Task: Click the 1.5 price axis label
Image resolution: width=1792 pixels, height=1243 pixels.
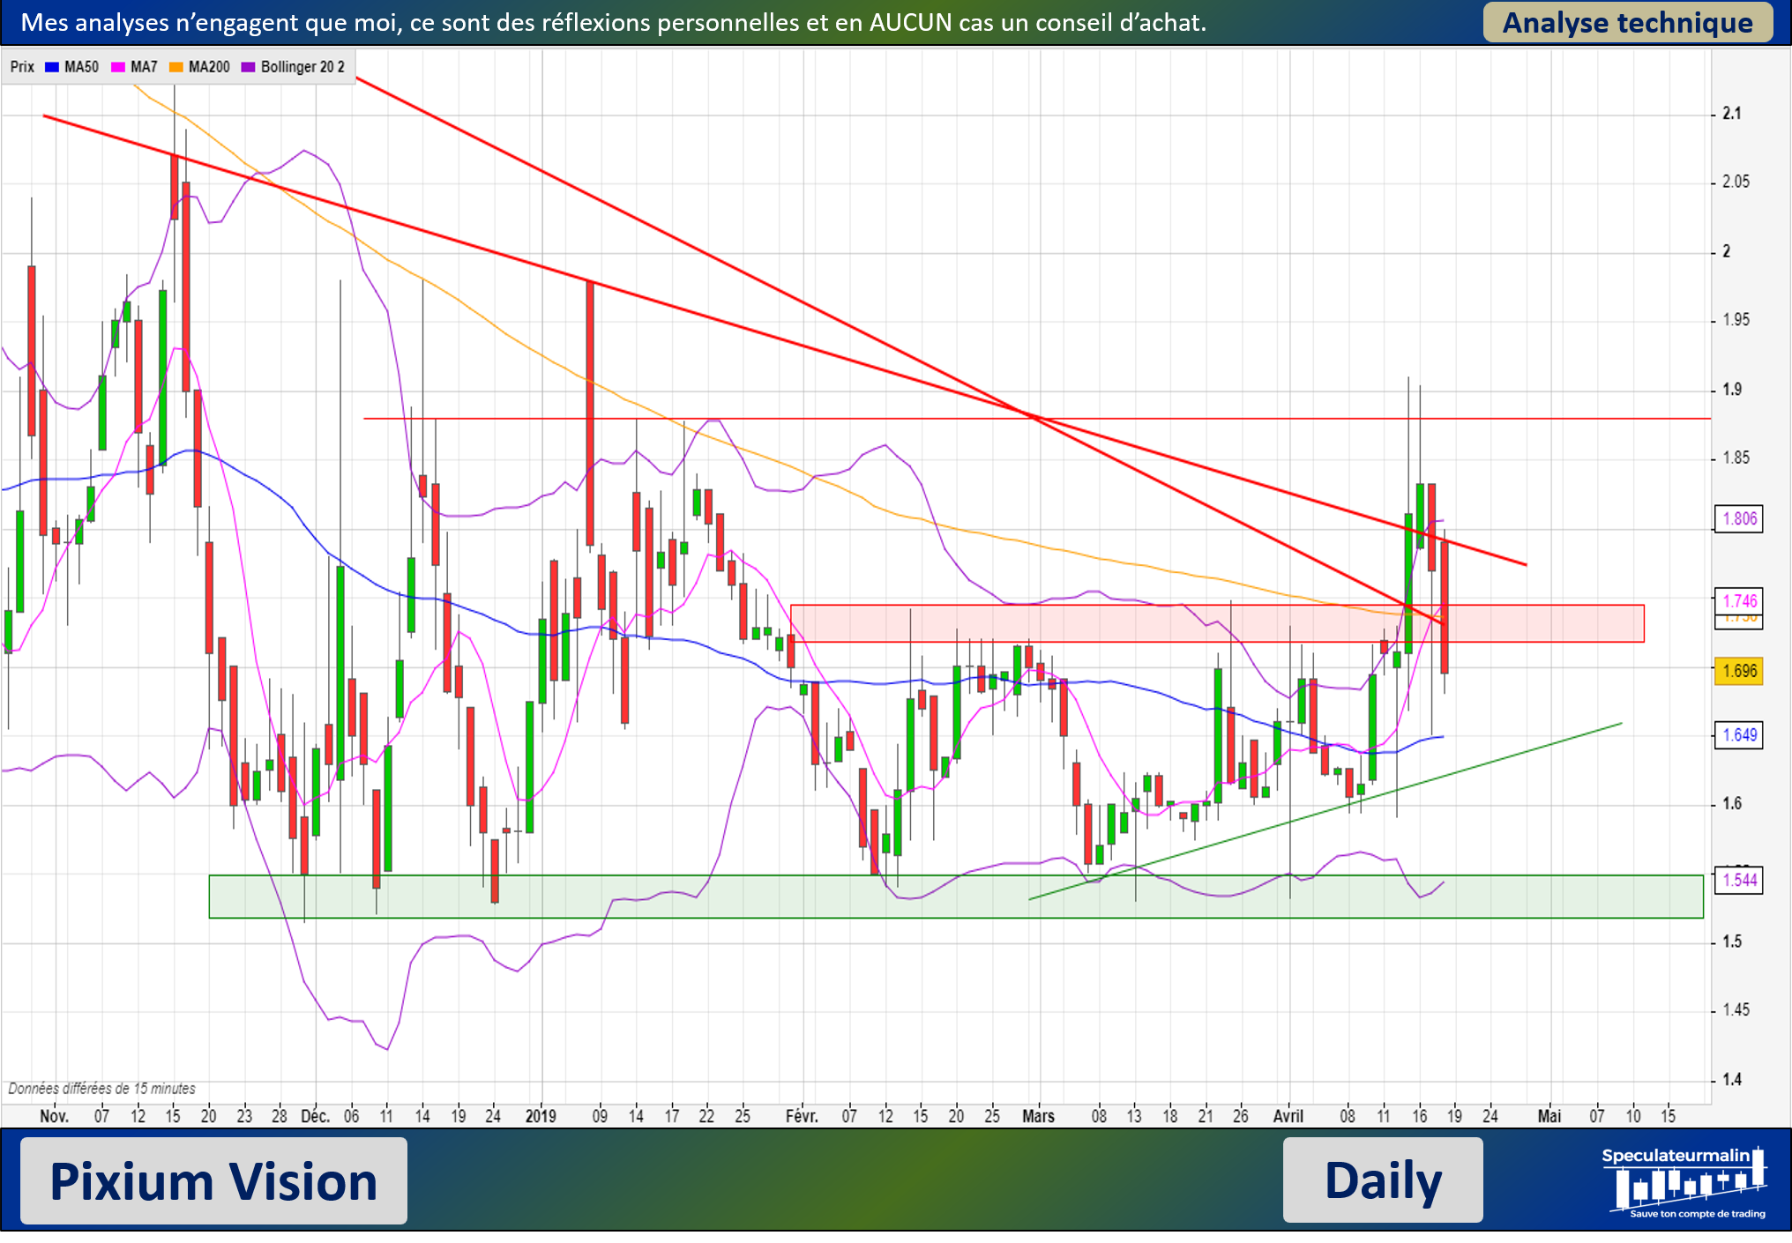Action: click(1732, 942)
